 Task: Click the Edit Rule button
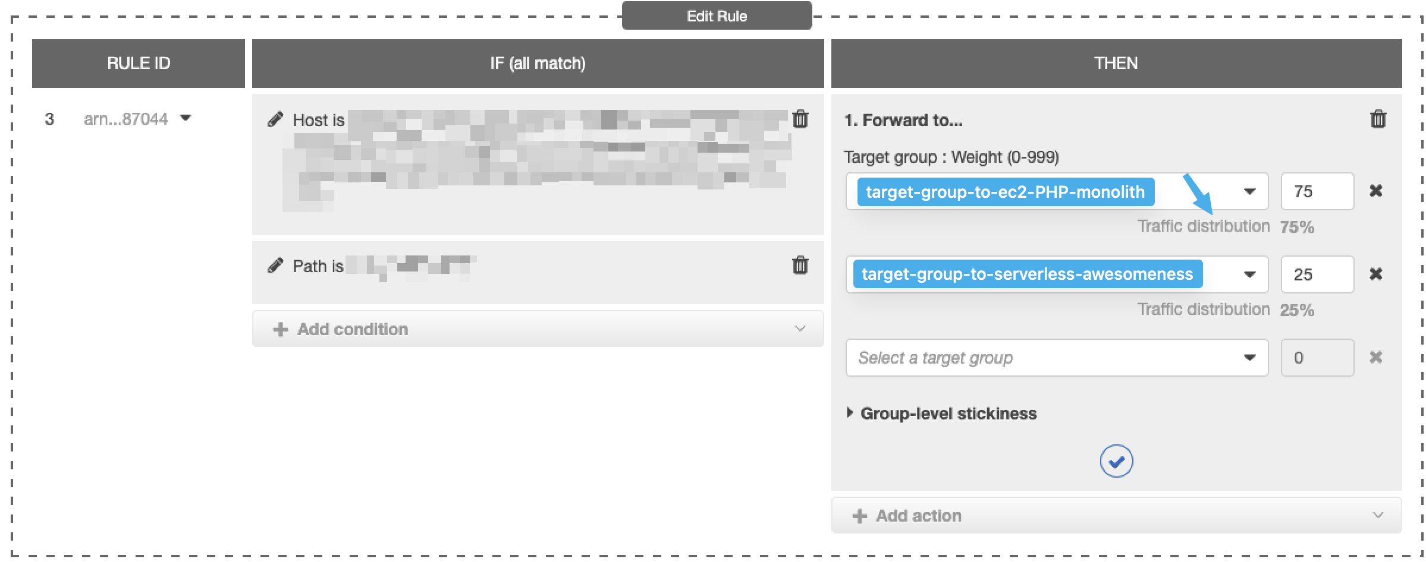coord(717,15)
